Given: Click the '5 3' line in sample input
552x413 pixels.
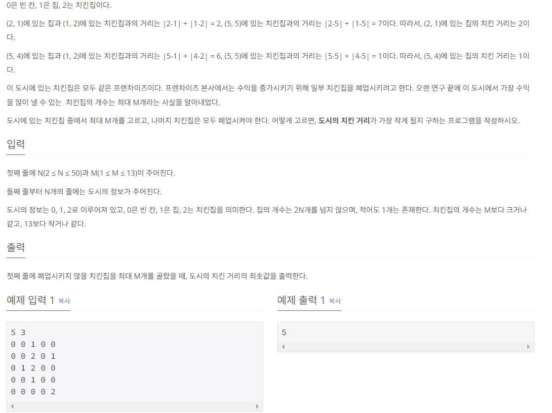Looking at the screenshot, I should pyautogui.click(x=18, y=333).
